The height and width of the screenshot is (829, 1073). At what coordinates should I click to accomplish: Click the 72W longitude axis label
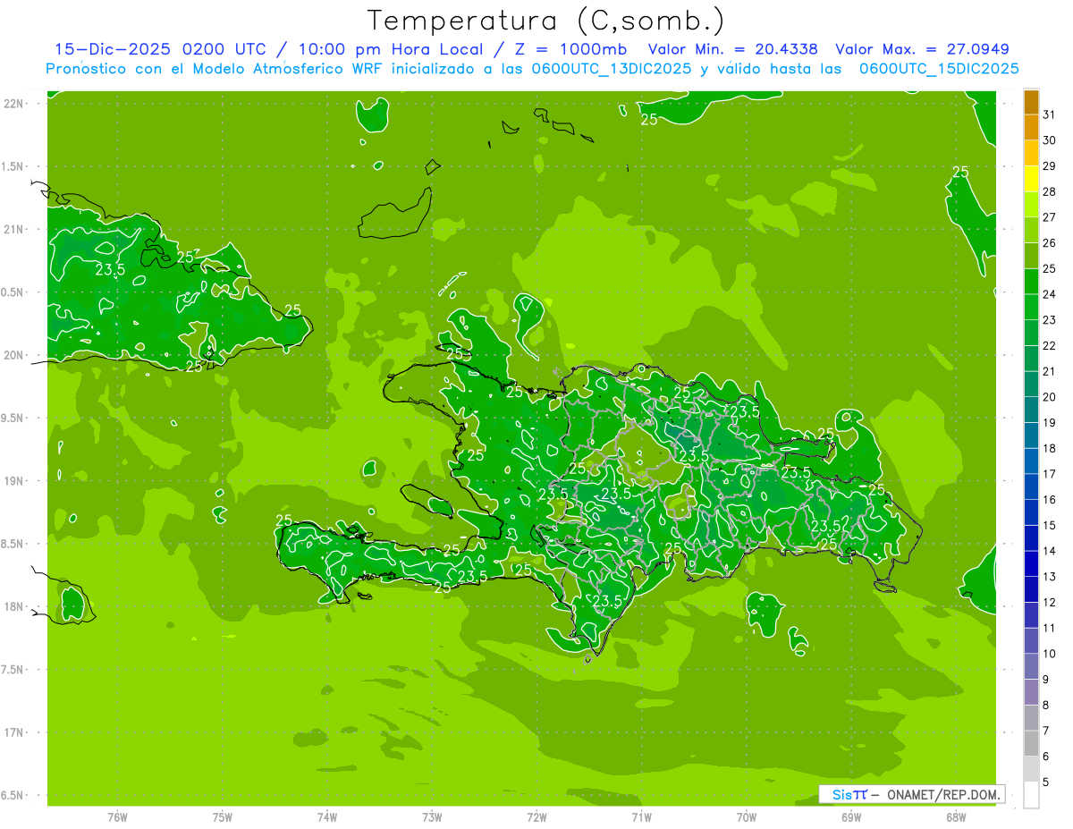[x=536, y=816]
